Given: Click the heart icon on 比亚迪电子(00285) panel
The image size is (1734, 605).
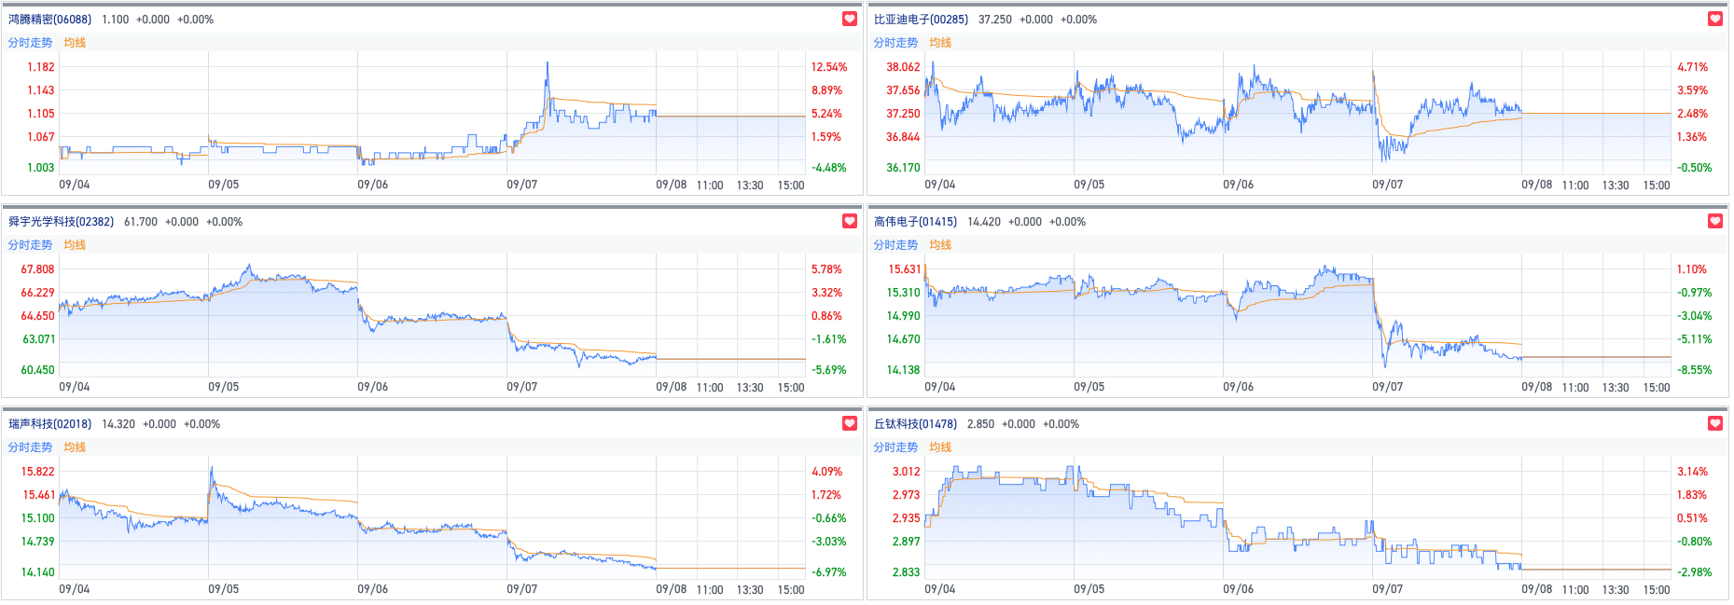Looking at the screenshot, I should pyautogui.click(x=1714, y=19).
